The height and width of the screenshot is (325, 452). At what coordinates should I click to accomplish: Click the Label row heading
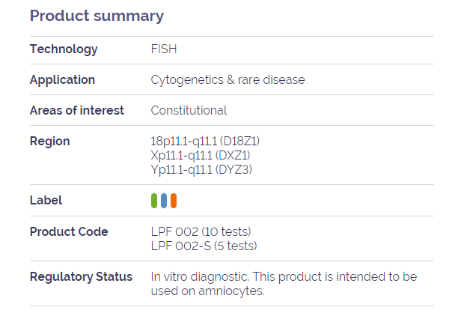(46, 201)
